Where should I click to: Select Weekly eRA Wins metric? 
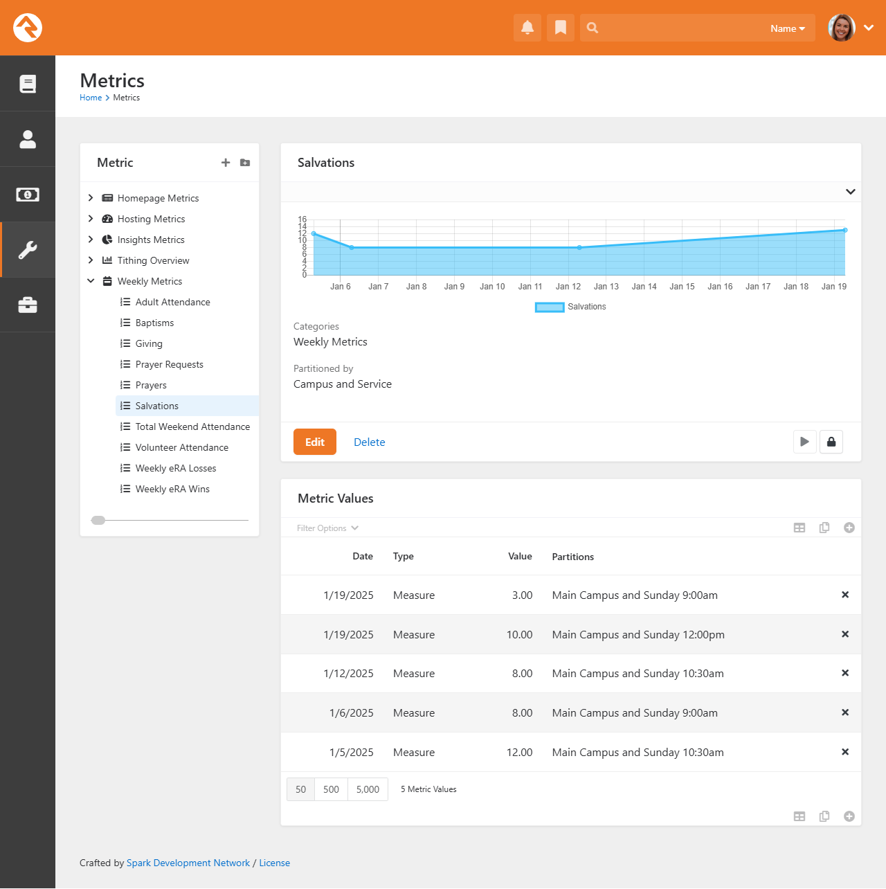click(x=172, y=489)
